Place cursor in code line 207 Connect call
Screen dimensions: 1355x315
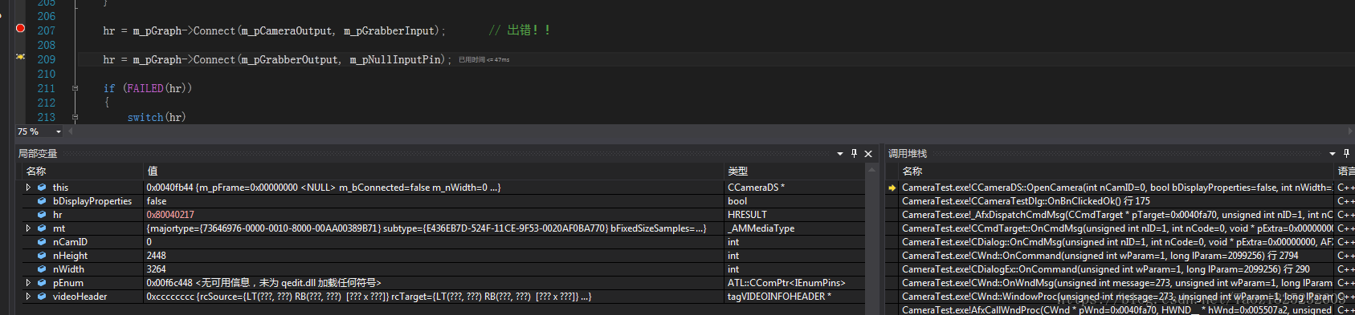(274, 30)
